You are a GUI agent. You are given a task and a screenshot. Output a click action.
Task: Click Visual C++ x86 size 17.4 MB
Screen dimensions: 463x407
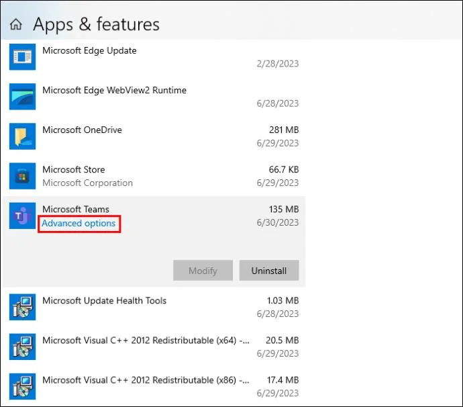[x=283, y=380]
